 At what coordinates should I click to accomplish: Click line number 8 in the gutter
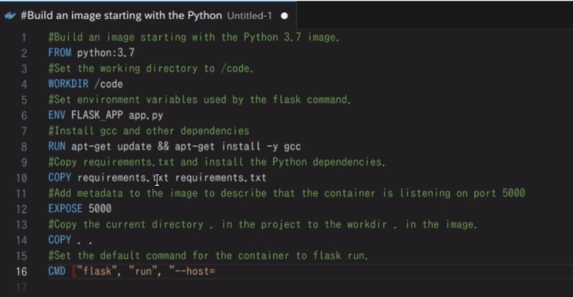(x=24, y=147)
